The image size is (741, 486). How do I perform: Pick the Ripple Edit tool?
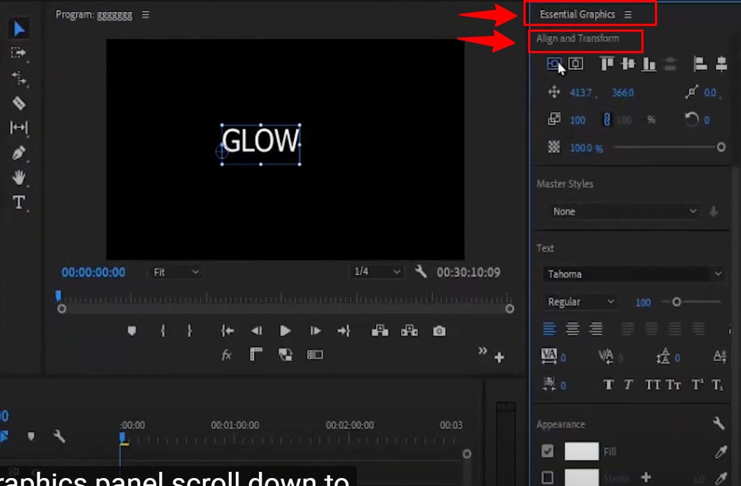coord(19,78)
